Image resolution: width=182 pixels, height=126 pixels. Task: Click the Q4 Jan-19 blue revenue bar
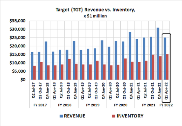click(74, 61)
